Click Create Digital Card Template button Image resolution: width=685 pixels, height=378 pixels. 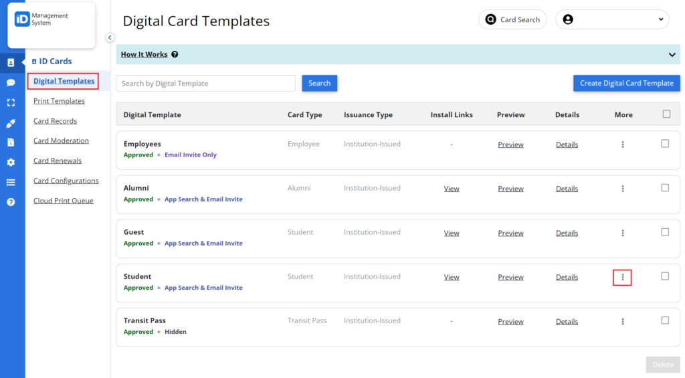[x=626, y=83]
